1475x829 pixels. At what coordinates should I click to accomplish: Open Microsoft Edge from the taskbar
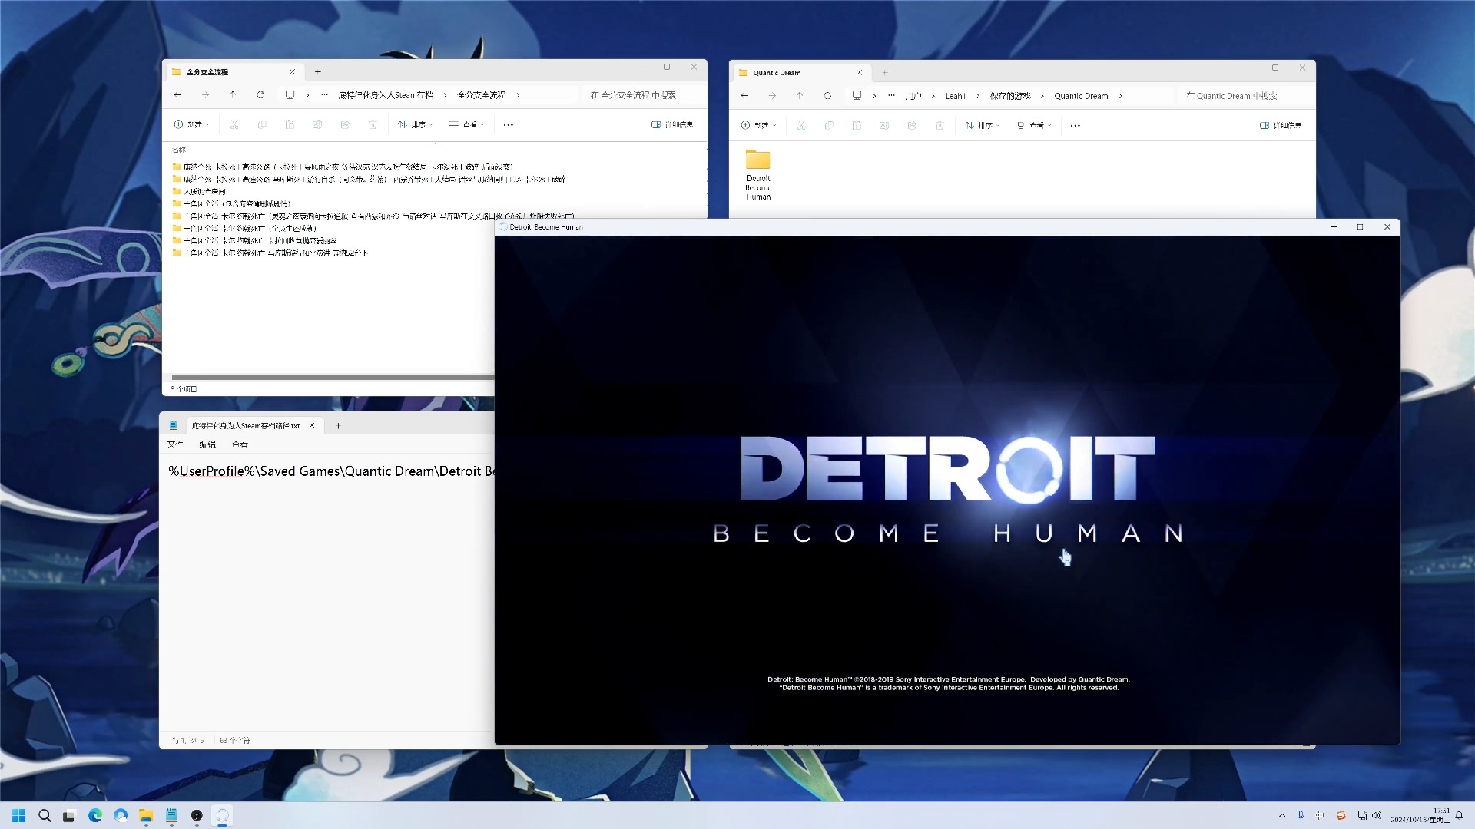[x=95, y=815]
